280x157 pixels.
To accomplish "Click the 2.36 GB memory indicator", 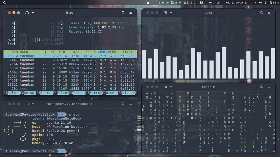I will click(x=162, y=3).
